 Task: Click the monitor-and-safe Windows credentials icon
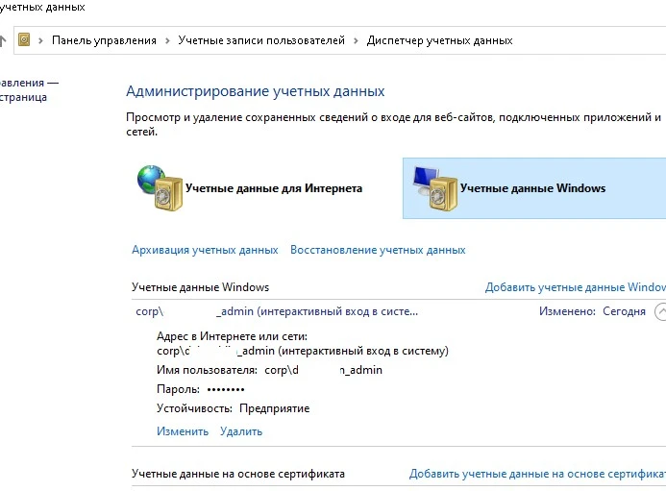tap(430, 186)
